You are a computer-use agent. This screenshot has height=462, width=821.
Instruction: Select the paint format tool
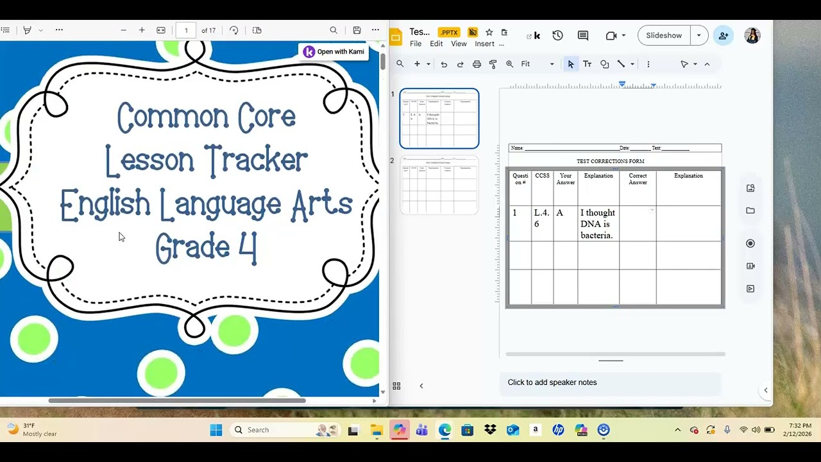pos(493,64)
